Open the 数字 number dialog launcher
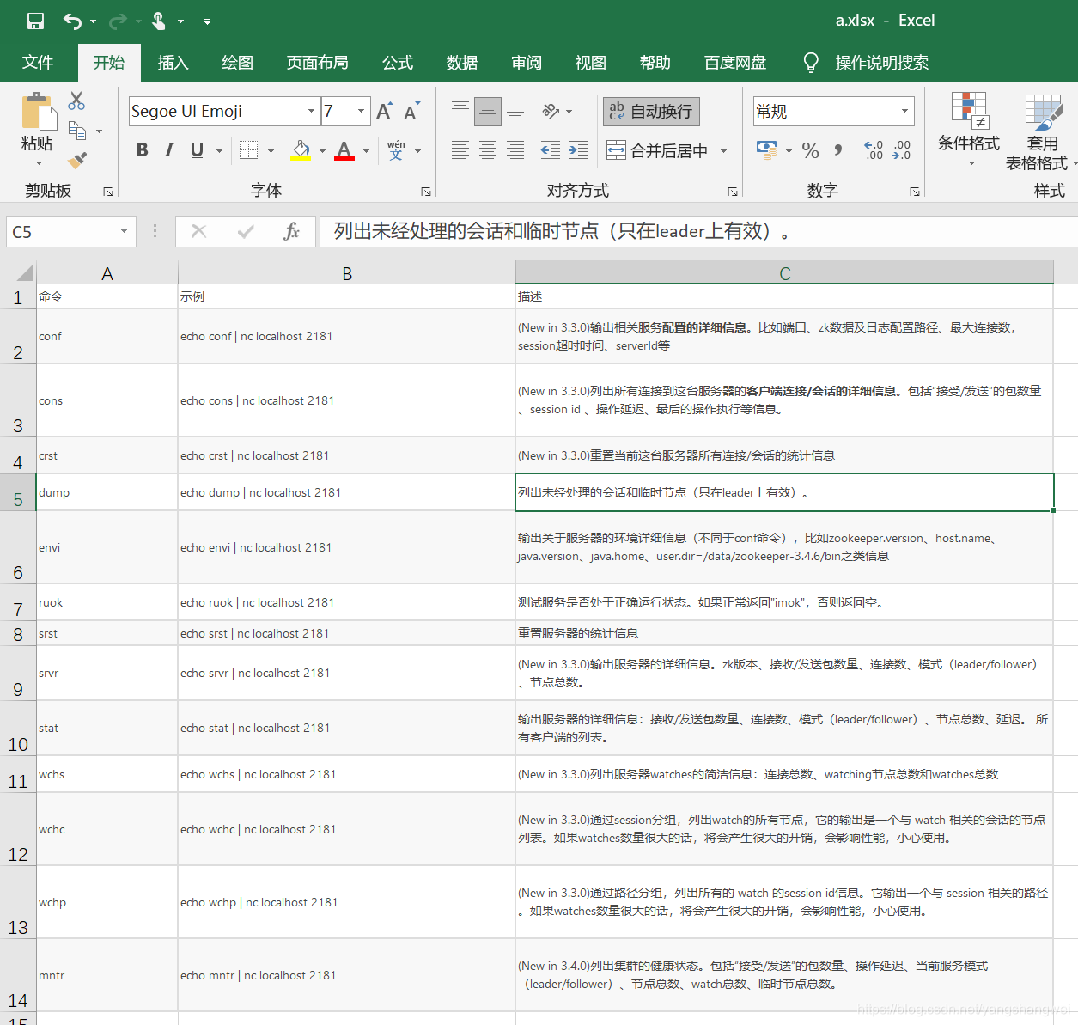 [915, 192]
